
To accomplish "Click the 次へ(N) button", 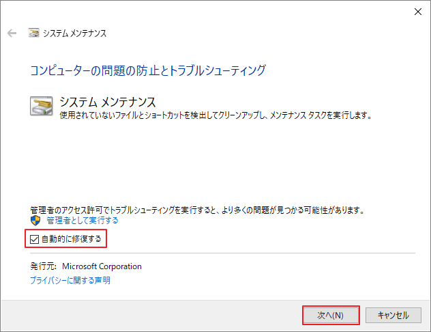I will point(331,315).
